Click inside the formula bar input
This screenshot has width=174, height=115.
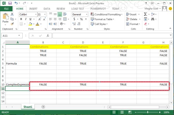point(111,36)
